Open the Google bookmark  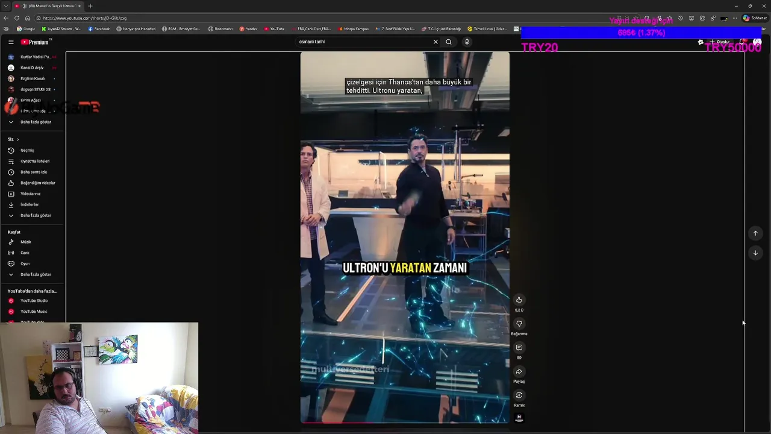point(26,29)
